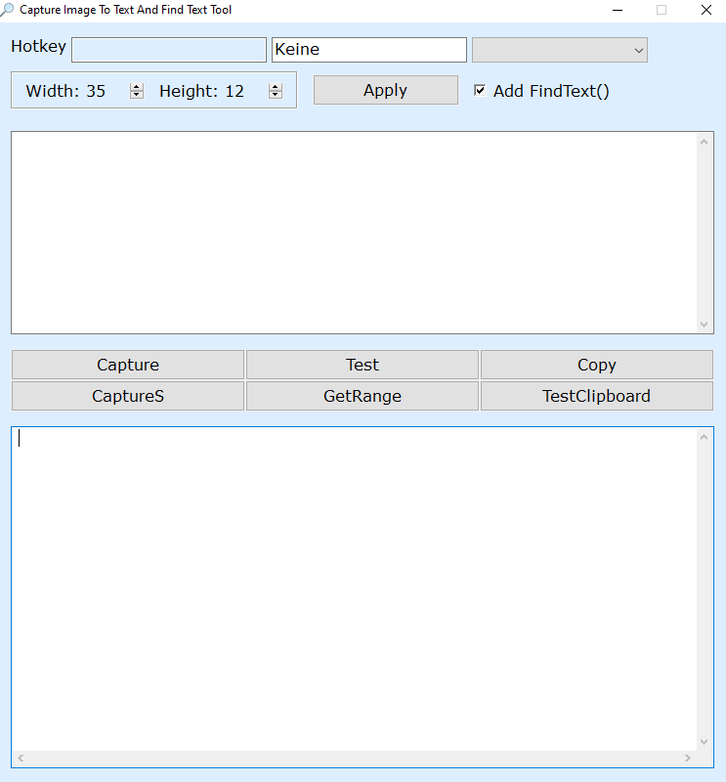Click up arrow of lower pane vertical scrollbar

(x=705, y=437)
